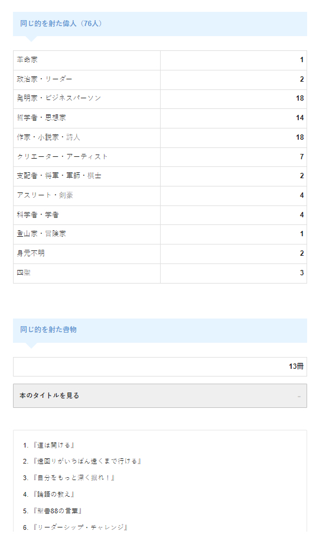Open the 登山家・冒険家 row
The height and width of the screenshot is (534, 316).
[x=159, y=234]
